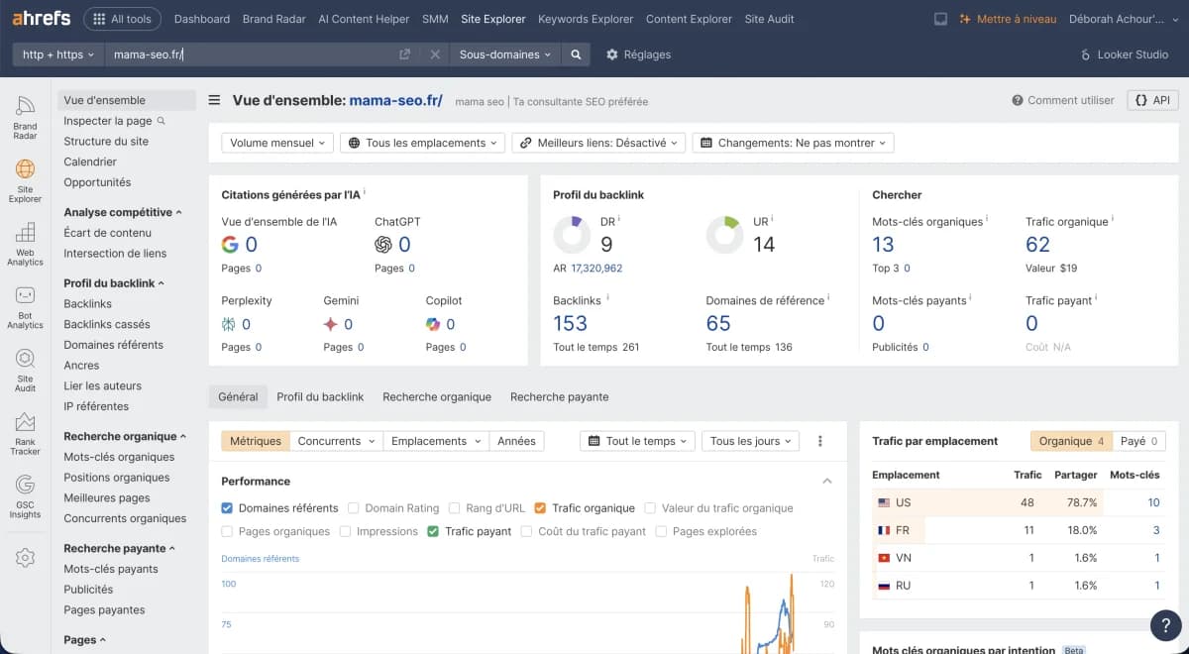The width and height of the screenshot is (1189, 654).
Task: Check the Impressions metric box
Action: [345, 531]
